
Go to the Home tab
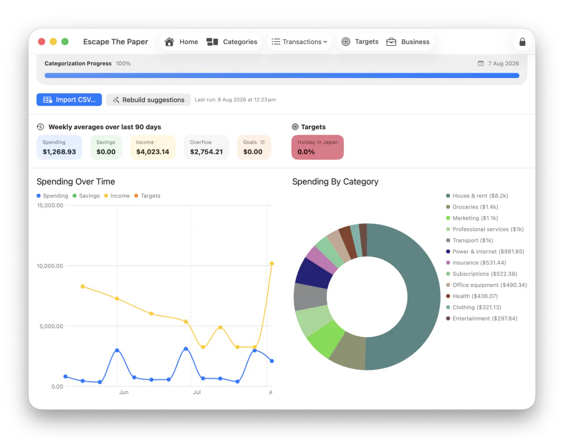(x=182, y=42)
